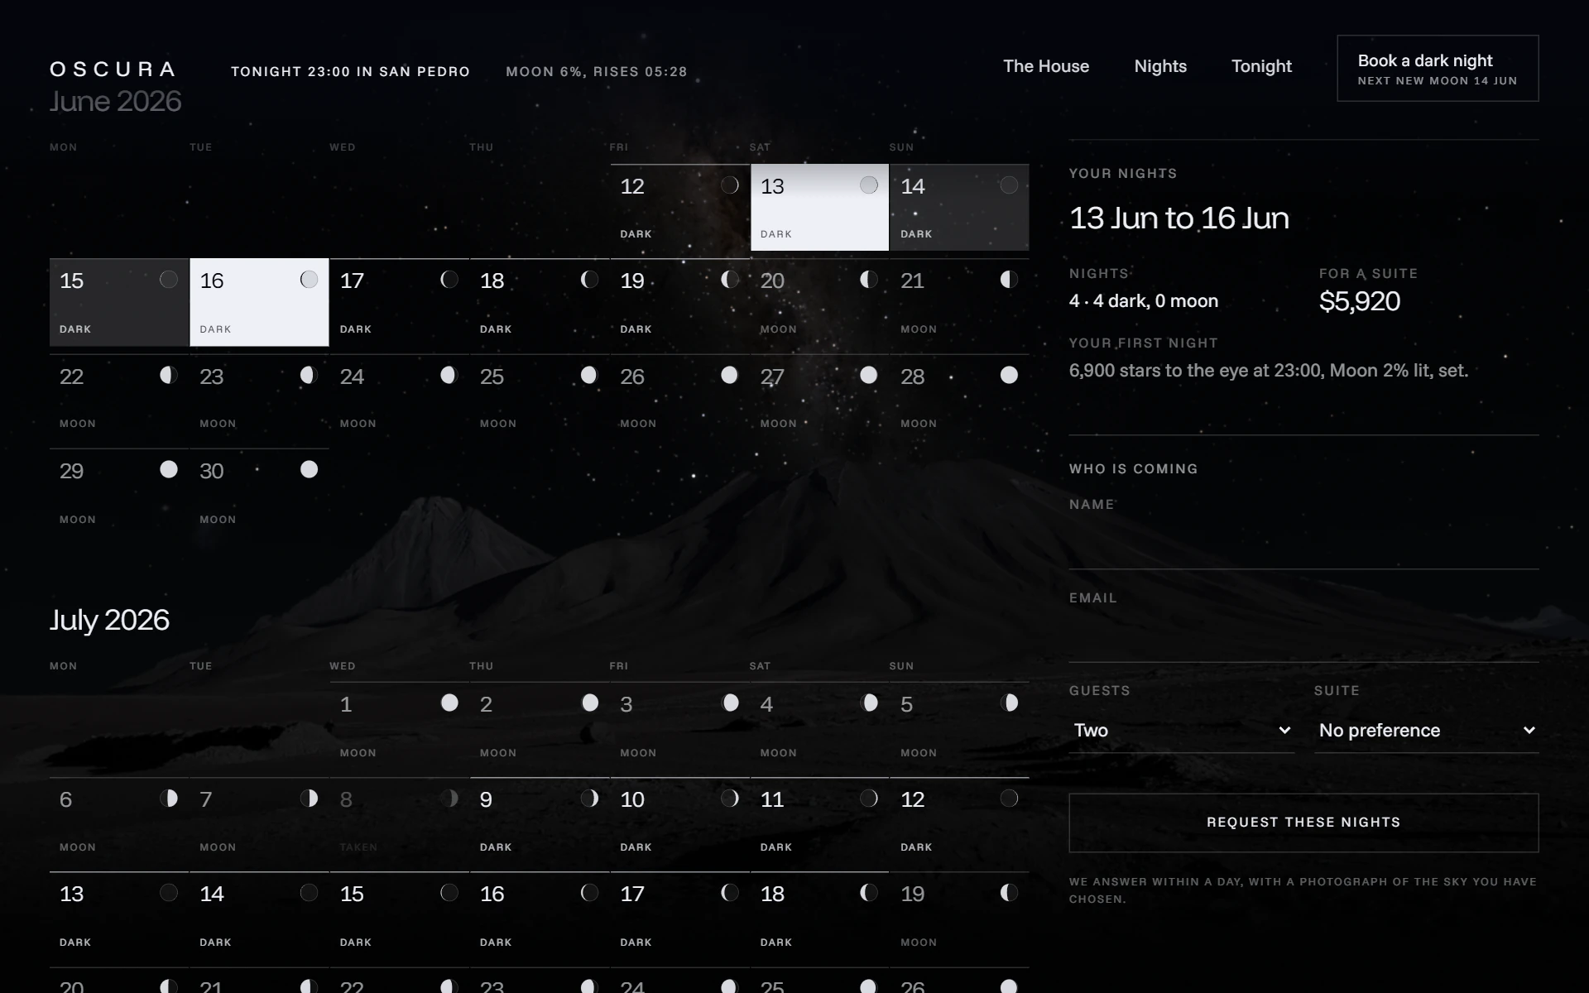Select July 16 date number
This screenshot has height=993, width=1589.
[x=492, y=895]
